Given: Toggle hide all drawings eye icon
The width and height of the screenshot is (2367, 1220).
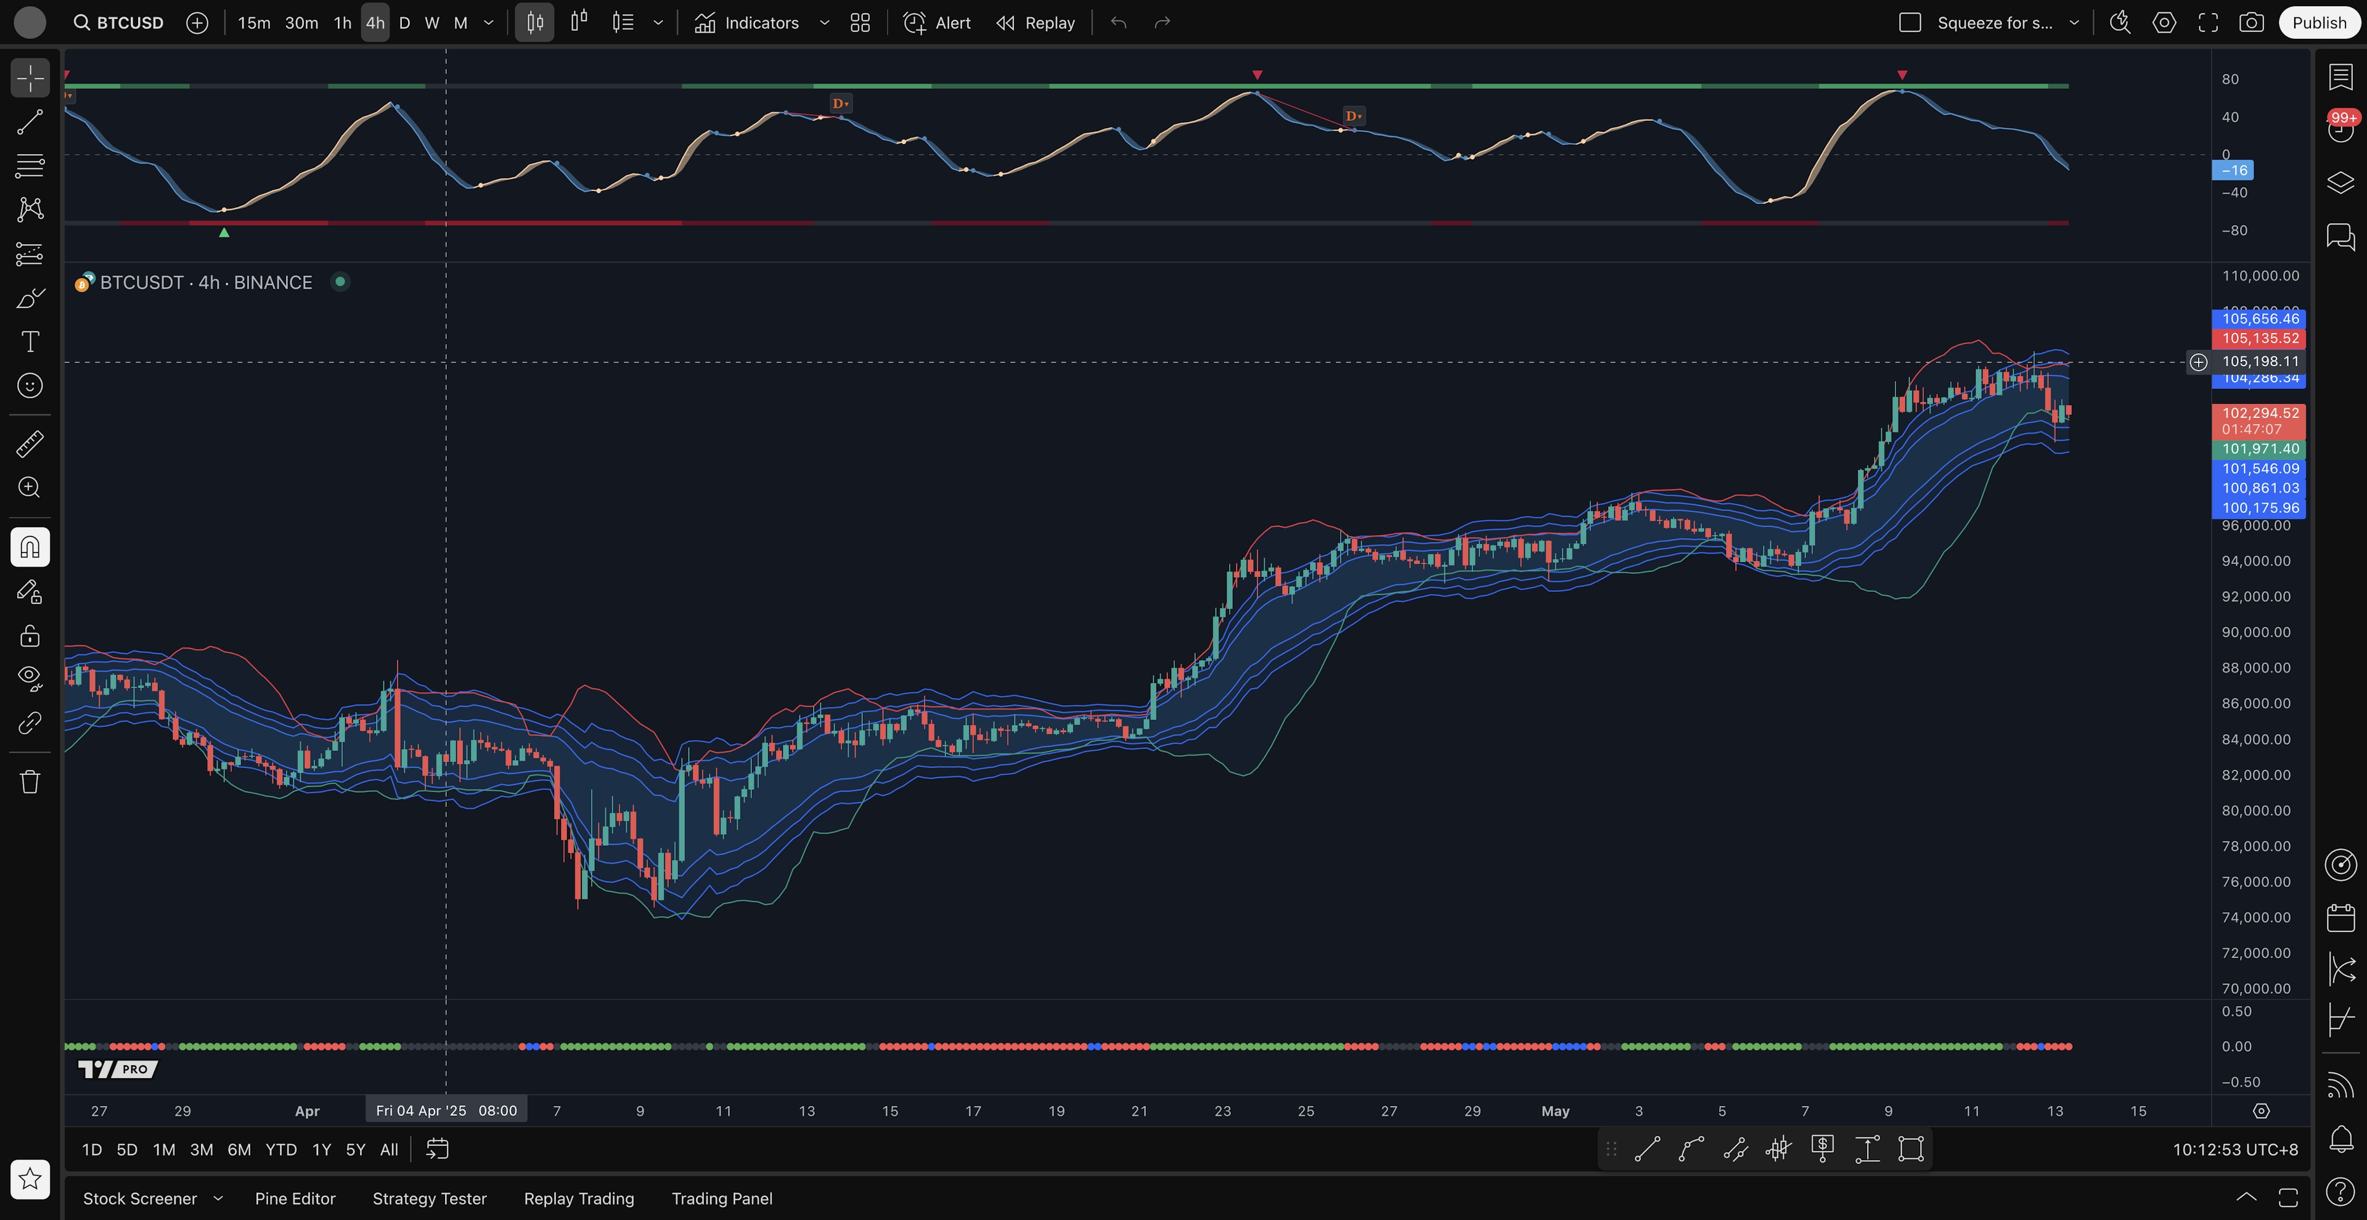Looking at the screenshot, I should [30, 678].
